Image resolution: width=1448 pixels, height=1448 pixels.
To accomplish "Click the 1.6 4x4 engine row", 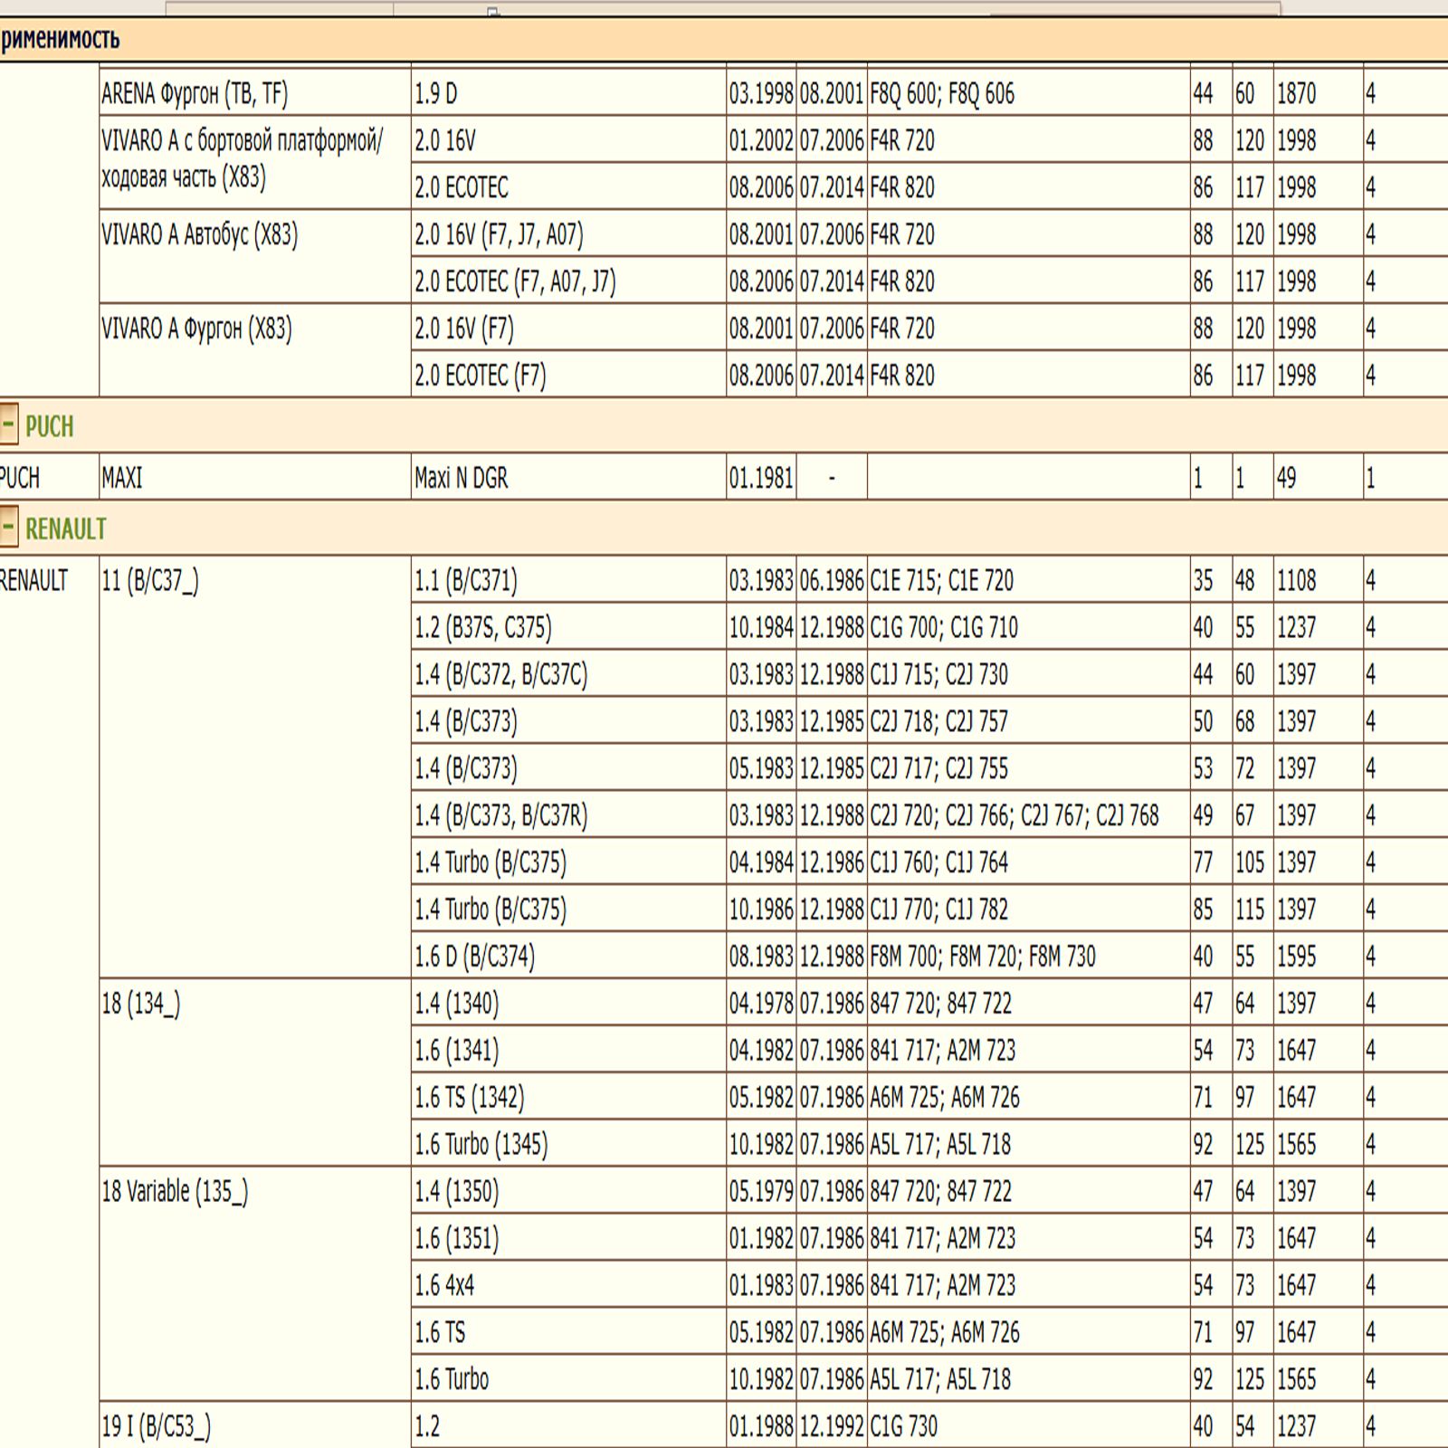I will 444,1285.
